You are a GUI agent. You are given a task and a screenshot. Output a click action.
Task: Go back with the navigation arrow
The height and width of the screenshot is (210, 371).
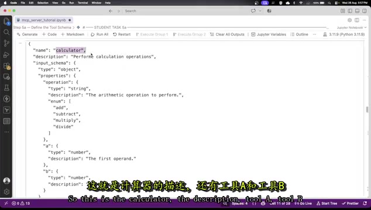point(111,11)
